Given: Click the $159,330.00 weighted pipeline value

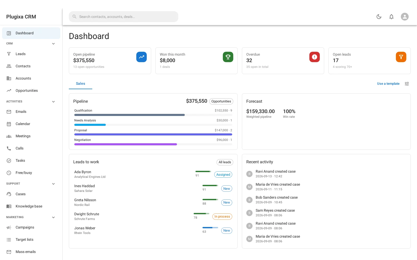Looking at the screenshot, I should click(260, 111).
